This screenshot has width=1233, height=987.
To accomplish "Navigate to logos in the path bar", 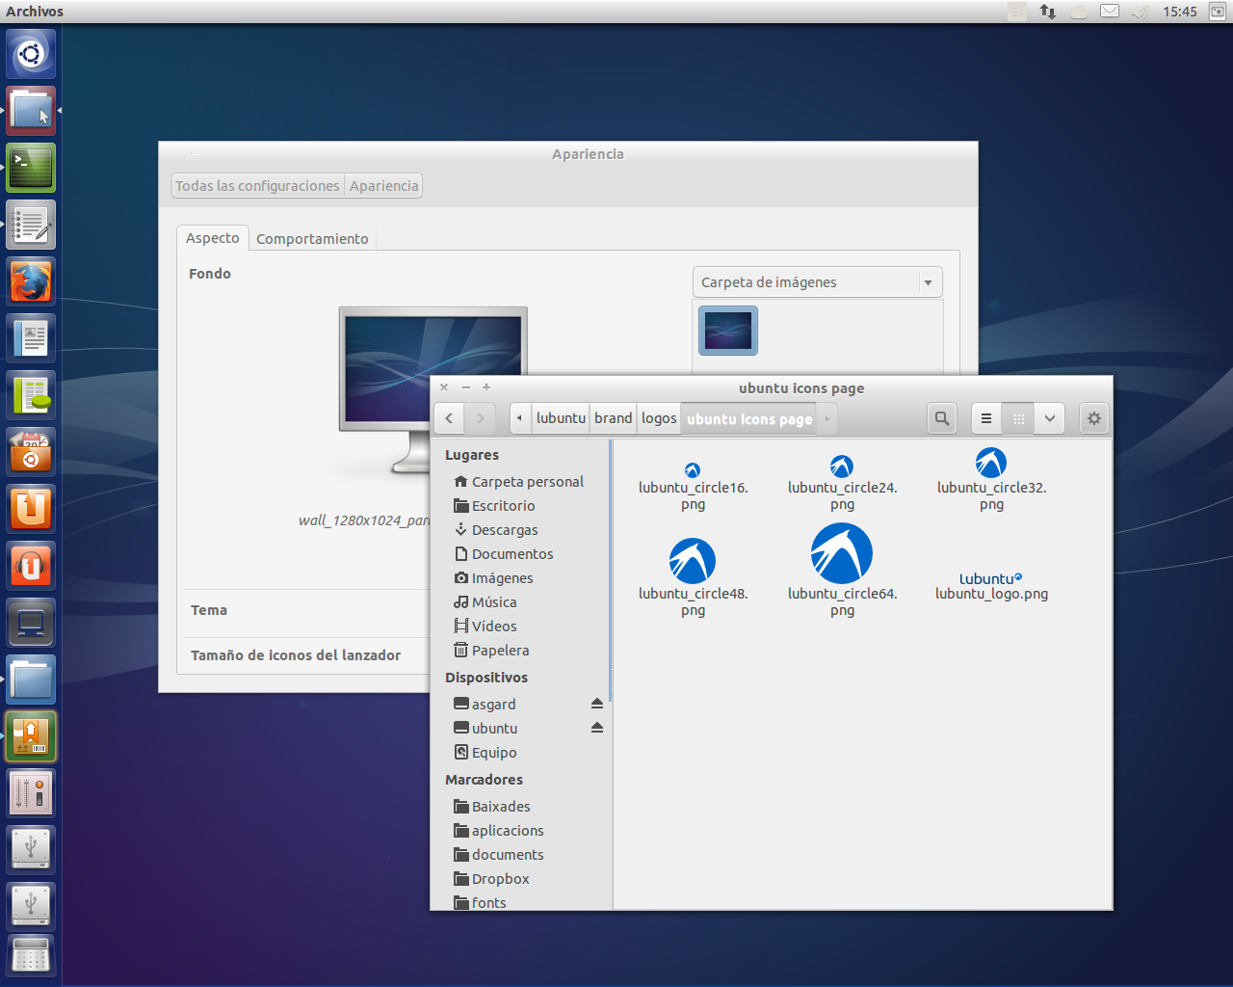I will (659, 418).
